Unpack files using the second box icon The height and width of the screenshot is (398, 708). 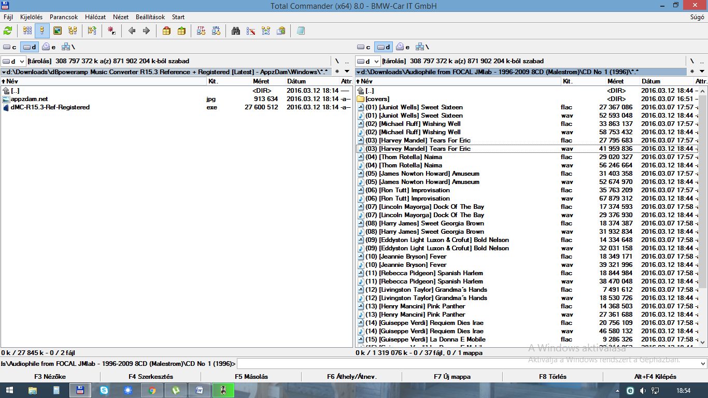point(181,31)
